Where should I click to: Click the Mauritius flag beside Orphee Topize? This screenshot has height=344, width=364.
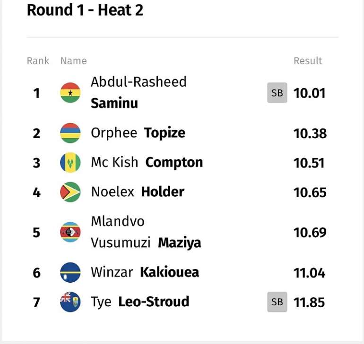tap(70, 133)
